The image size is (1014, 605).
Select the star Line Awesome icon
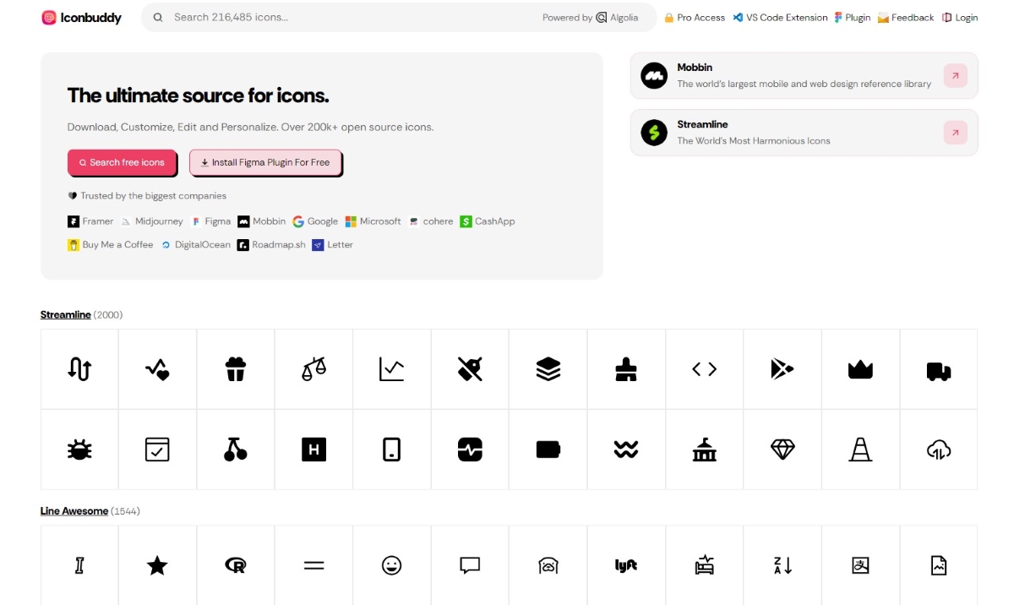[157, 565]
